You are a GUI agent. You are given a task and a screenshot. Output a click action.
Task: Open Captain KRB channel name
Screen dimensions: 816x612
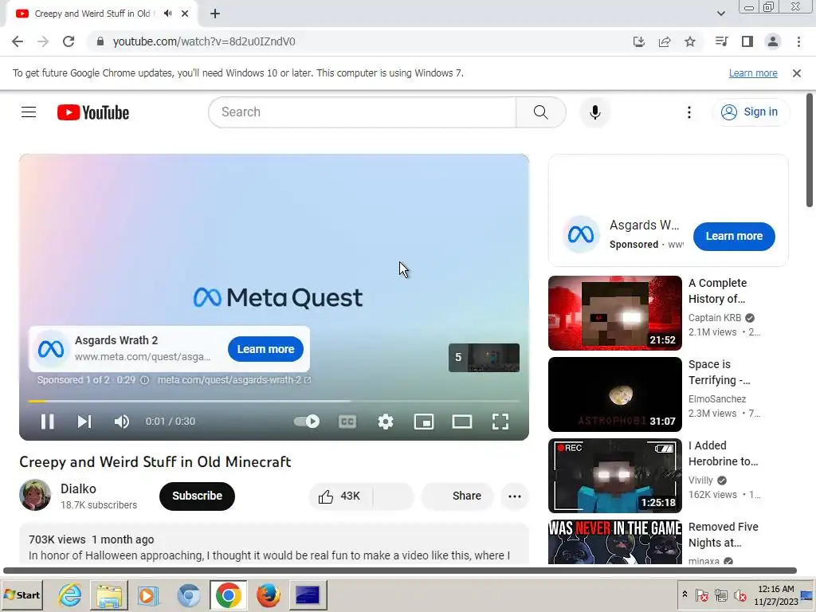pyautogui.click(x=715, y=317)
